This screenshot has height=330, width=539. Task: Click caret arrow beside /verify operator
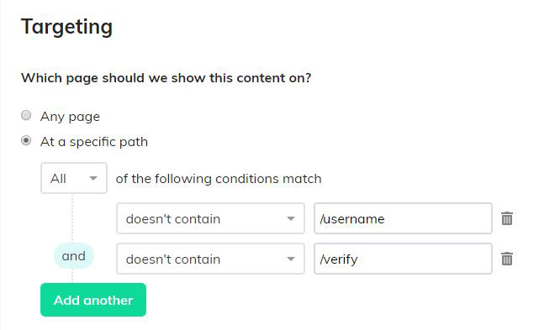(291, 259)
